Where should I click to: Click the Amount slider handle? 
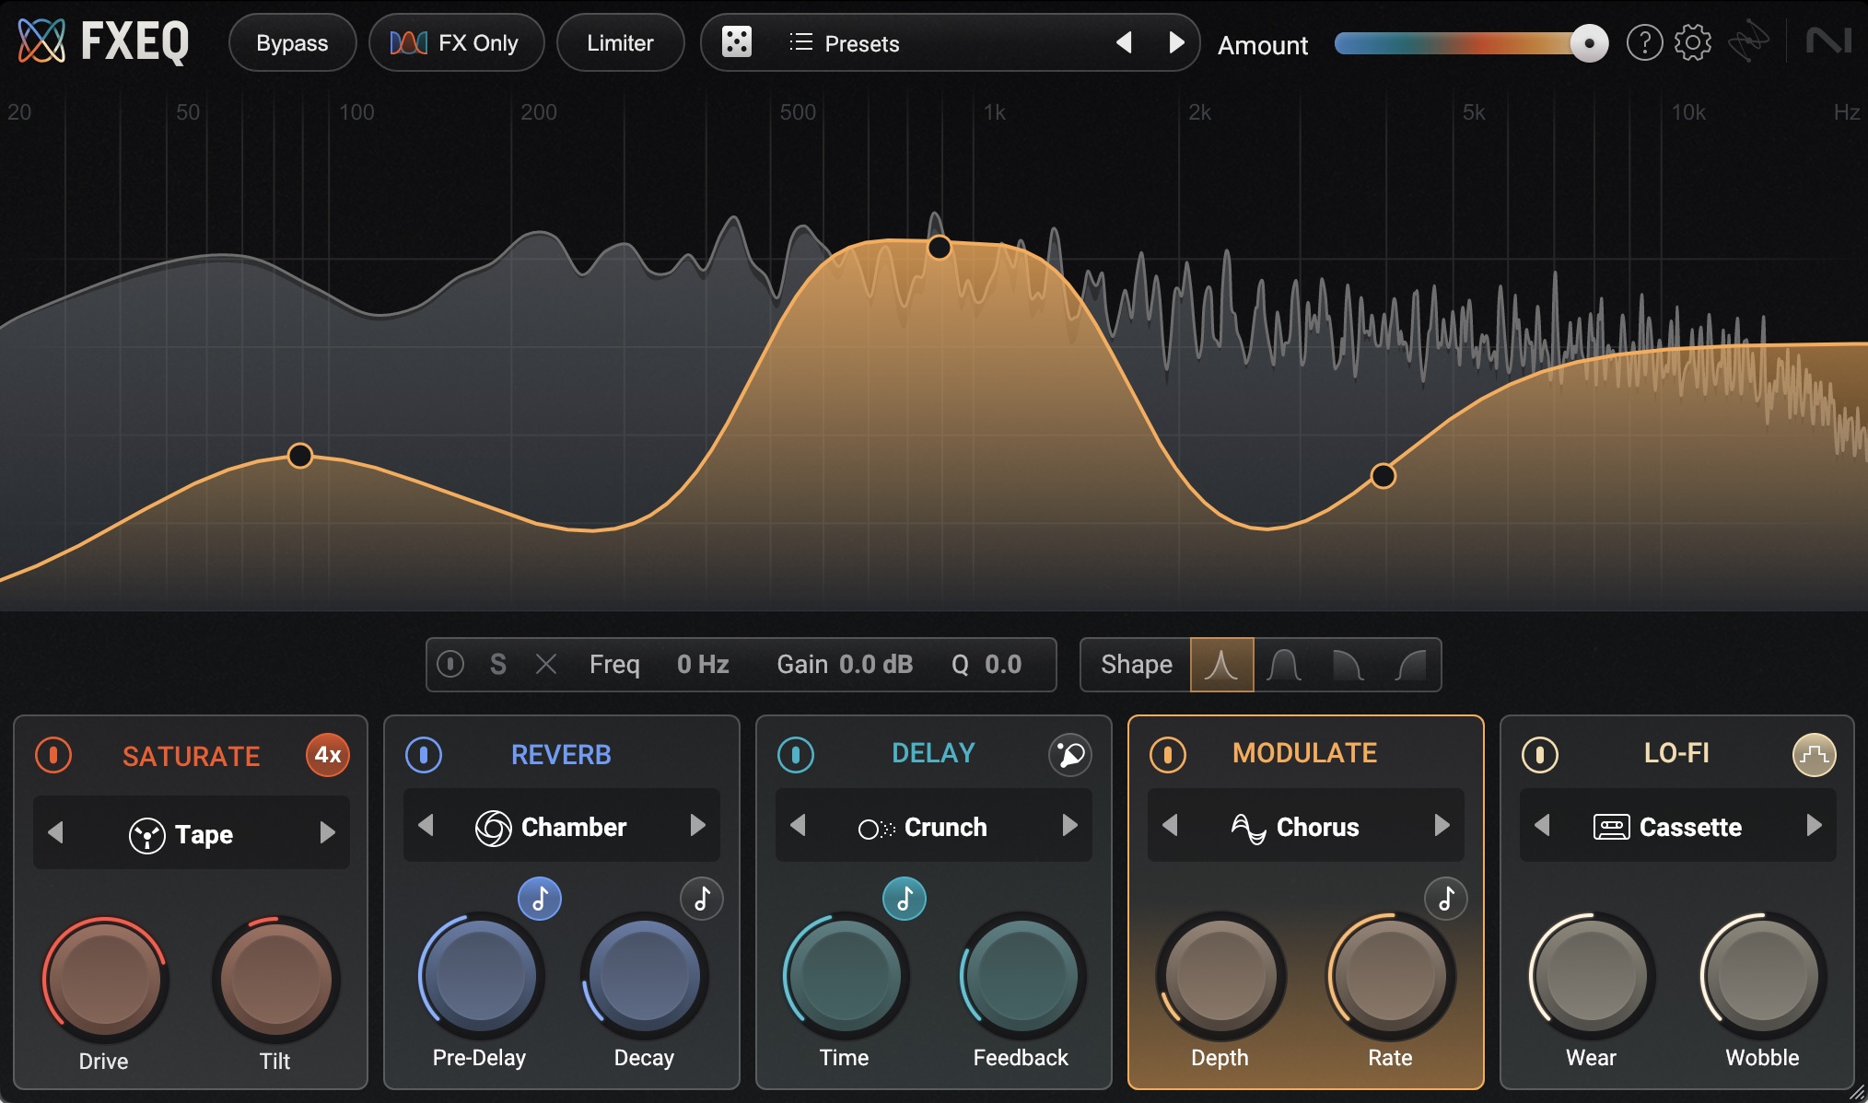[1589, 43]
